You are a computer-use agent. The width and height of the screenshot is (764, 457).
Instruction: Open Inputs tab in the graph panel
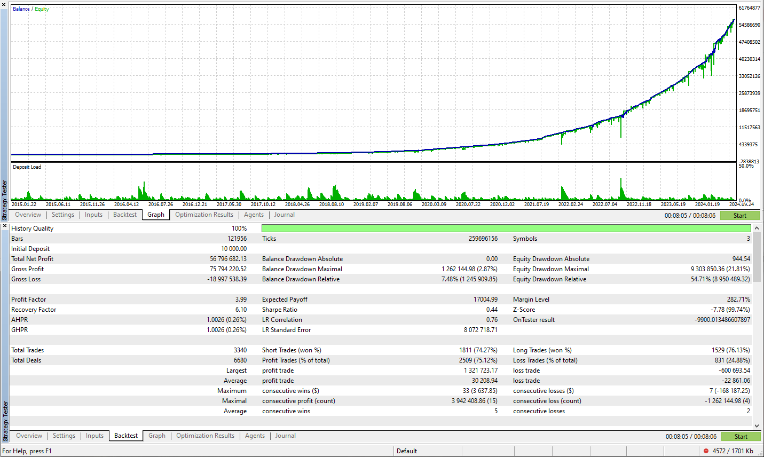pyautogui.click(x=93, y=215)
